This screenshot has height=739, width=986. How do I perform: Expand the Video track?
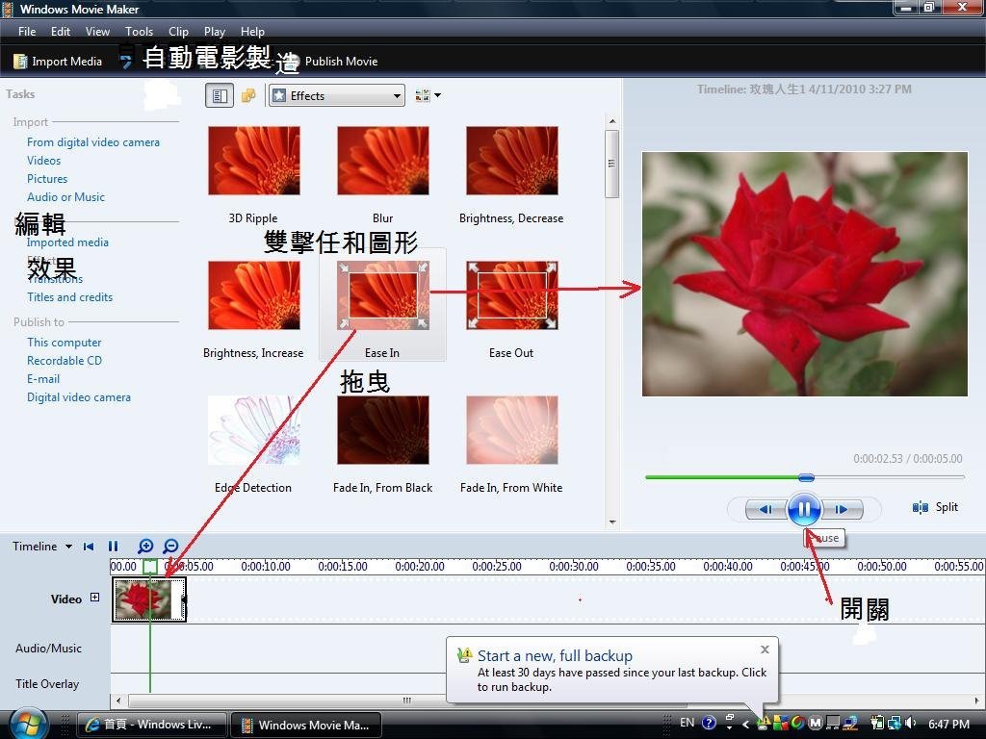coord(94,598)
